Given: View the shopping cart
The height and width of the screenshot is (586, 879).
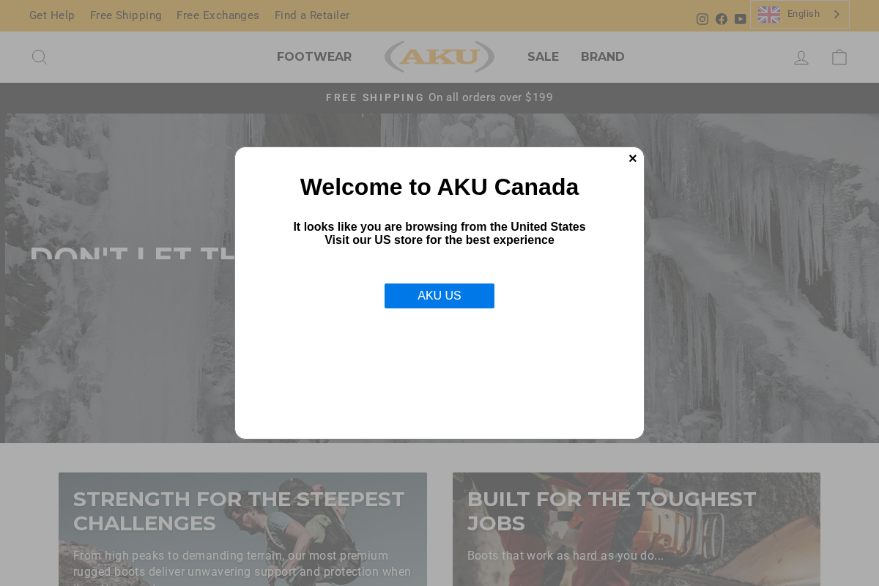Looking at the screenshot, I should tap(839, 56).
